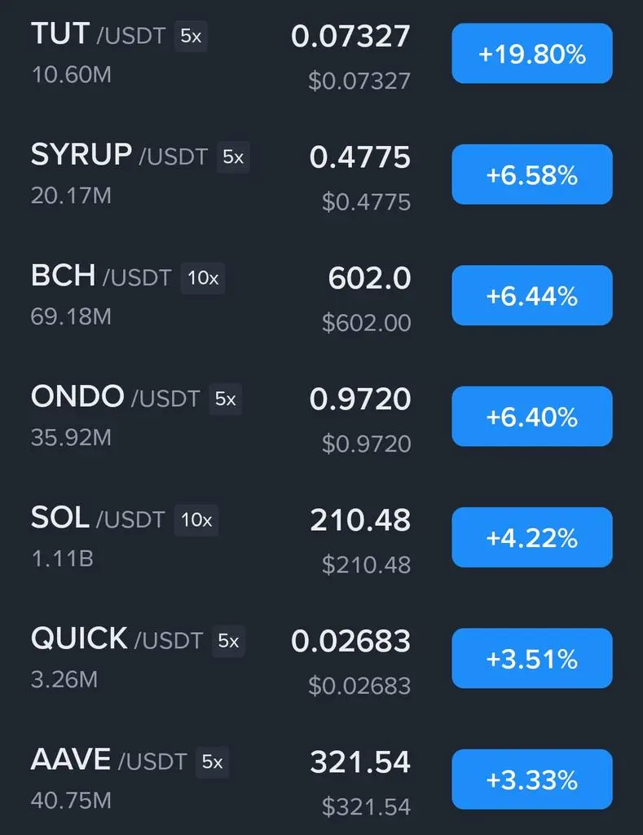Select the 5x badge next to ONDO
This screenshot has height=835, width=643.
point(225,398)
